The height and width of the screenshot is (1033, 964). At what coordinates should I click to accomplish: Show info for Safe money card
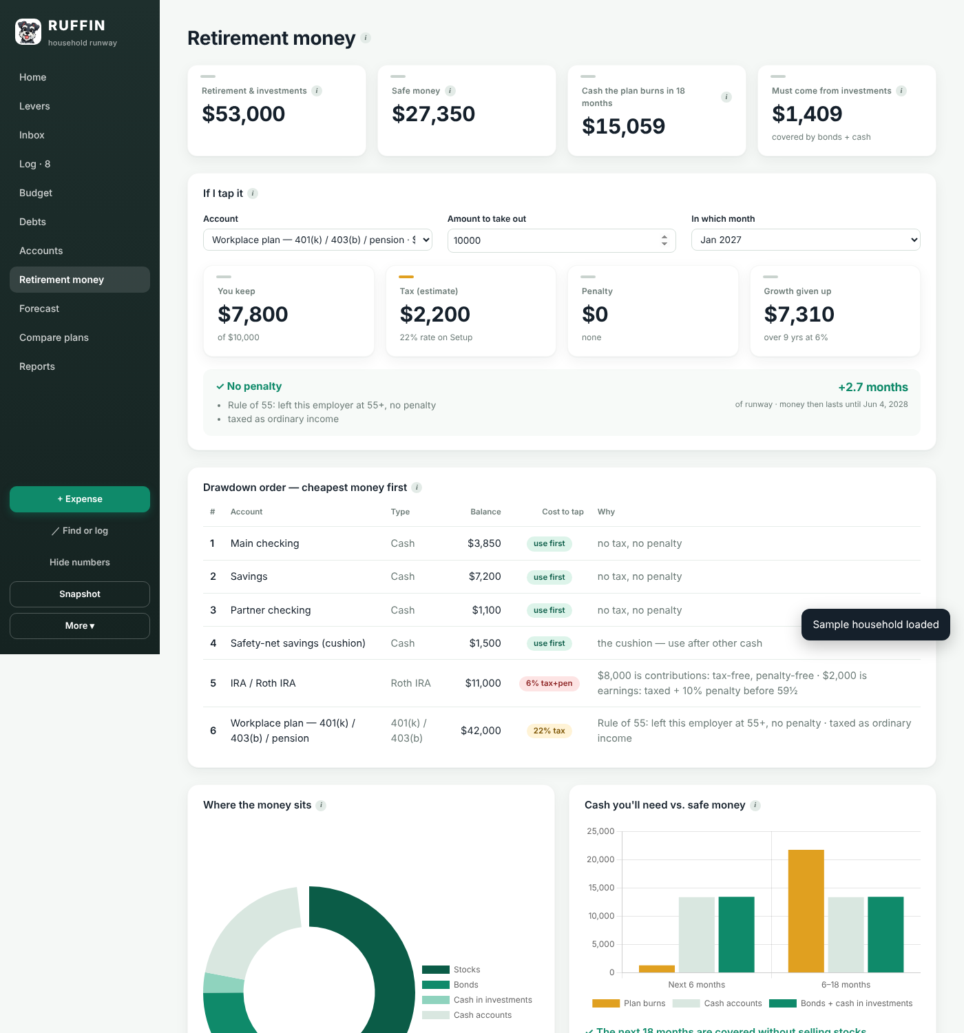pos(450,91)
